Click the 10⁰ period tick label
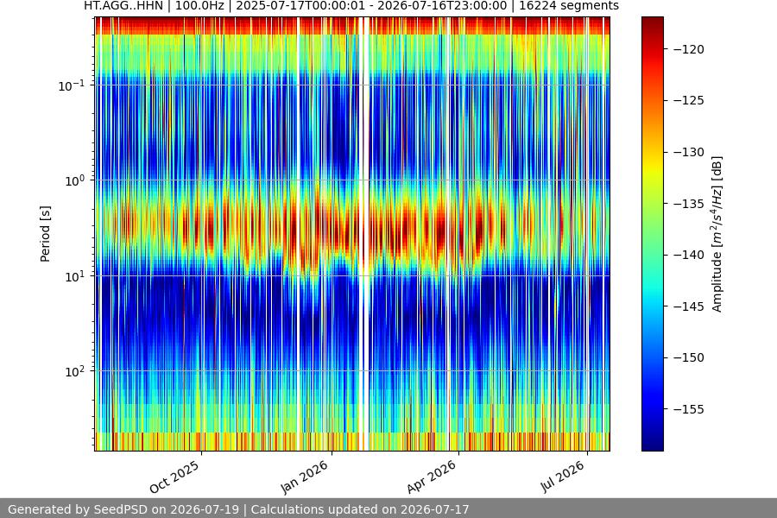The image size is (777, 518). tap(74, 180)
